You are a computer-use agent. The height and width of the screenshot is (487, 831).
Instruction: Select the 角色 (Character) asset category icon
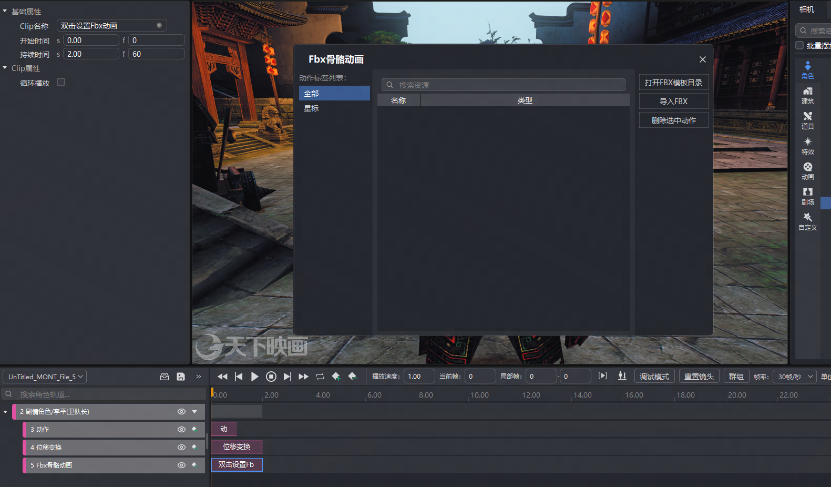click(807, 69)
